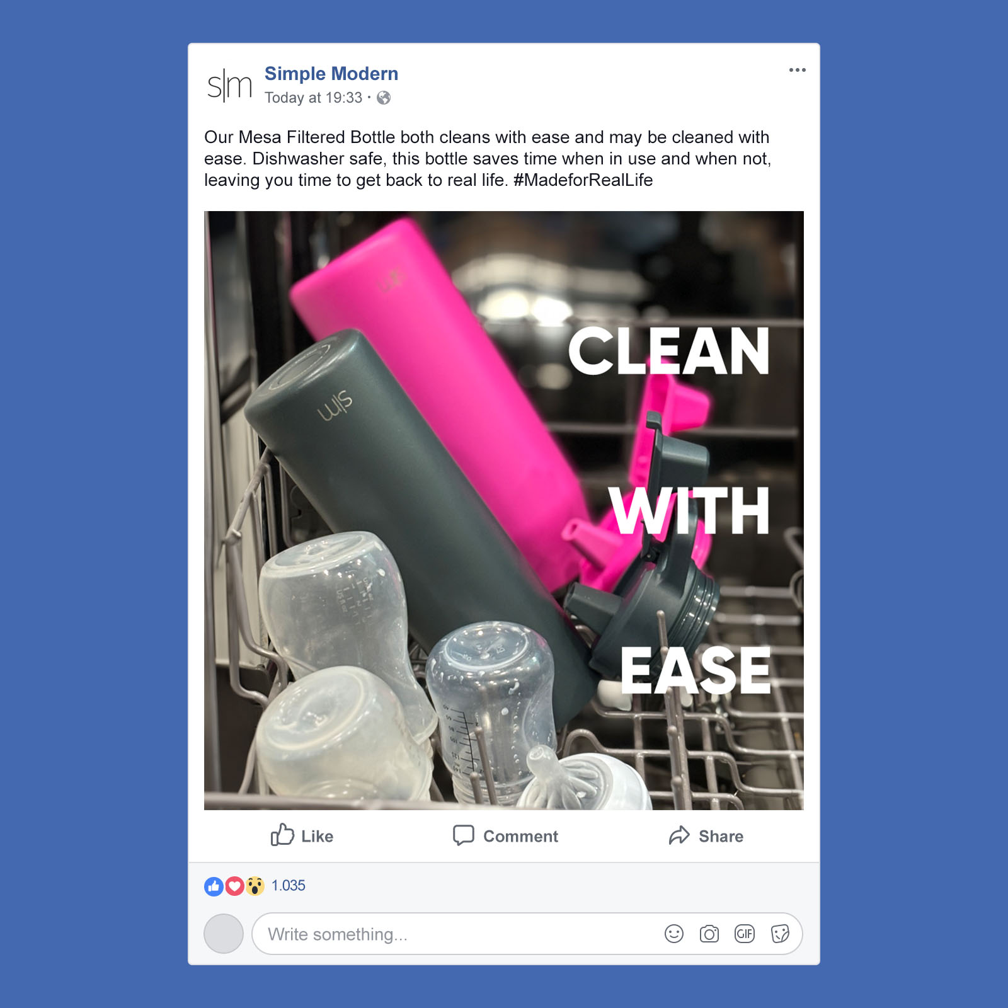The height and width of the screenshot is (1008, 1008).
Task: Click the Simple Modern page name
Action: tap(331, 74)
